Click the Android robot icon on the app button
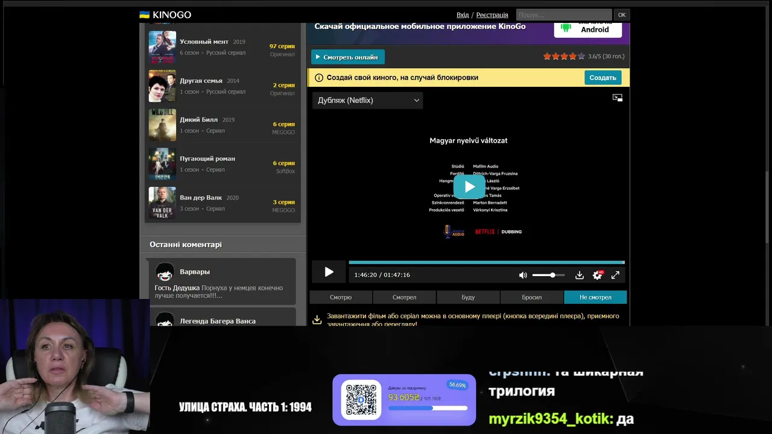 [566, 28]
